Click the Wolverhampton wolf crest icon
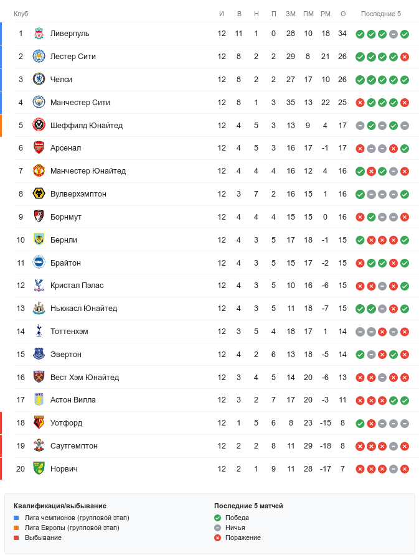 39,194
